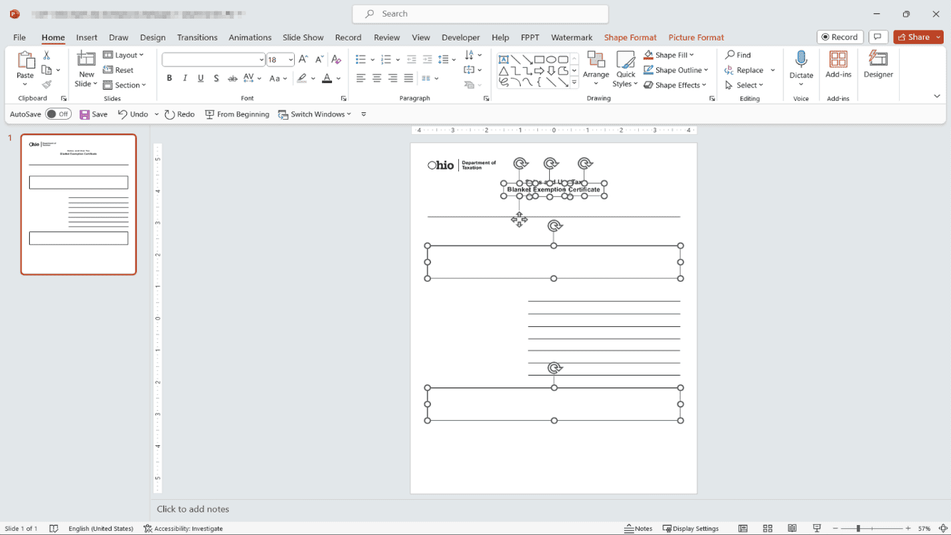Switch to the Design tab
The image size is (951, 535).
pos(153,37)
